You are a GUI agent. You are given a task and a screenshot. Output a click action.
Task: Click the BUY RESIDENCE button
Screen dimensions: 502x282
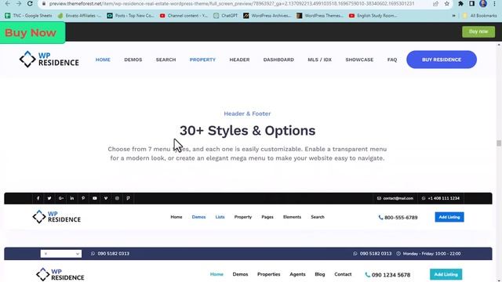coord(442,60)
